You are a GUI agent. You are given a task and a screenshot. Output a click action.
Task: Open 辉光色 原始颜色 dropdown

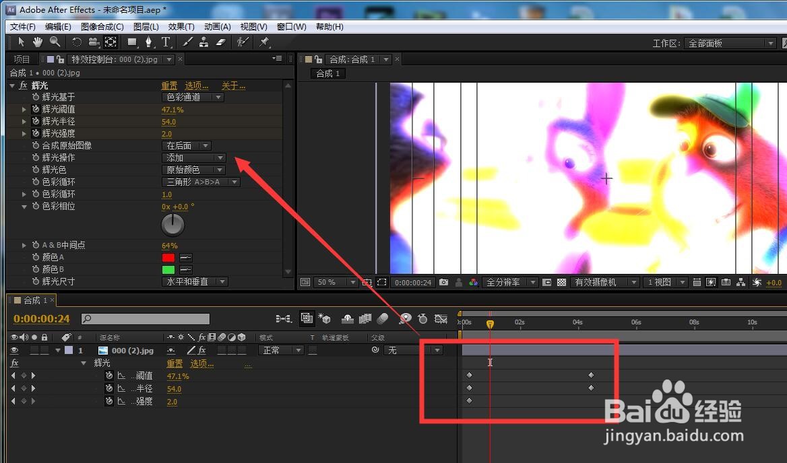[193, 170]
